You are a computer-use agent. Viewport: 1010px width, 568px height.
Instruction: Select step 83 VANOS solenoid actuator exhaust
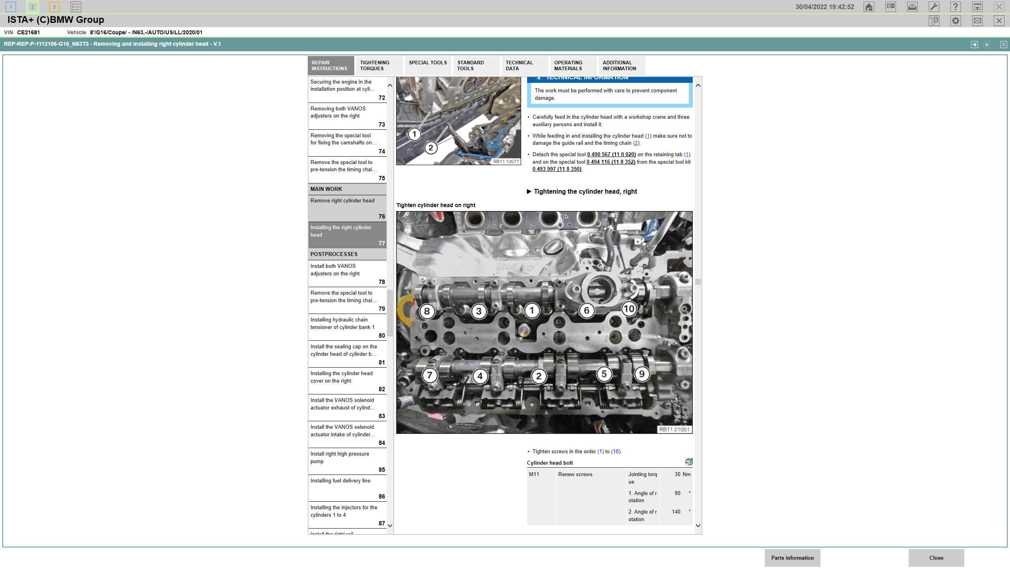[x=347, y=408]
